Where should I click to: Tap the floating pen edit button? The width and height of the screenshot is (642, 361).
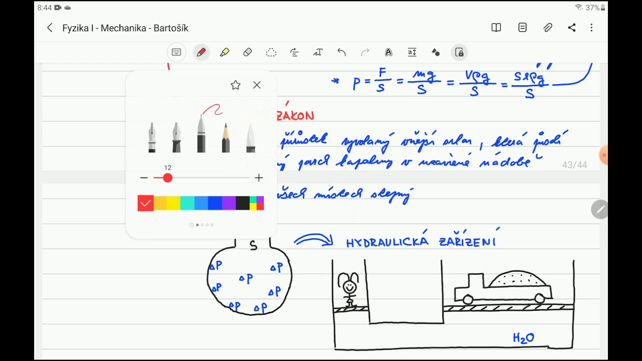[600, 209]
